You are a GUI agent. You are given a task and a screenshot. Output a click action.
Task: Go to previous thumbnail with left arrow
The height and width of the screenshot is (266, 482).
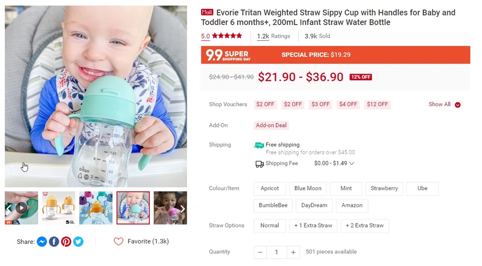tap(9, 208)
